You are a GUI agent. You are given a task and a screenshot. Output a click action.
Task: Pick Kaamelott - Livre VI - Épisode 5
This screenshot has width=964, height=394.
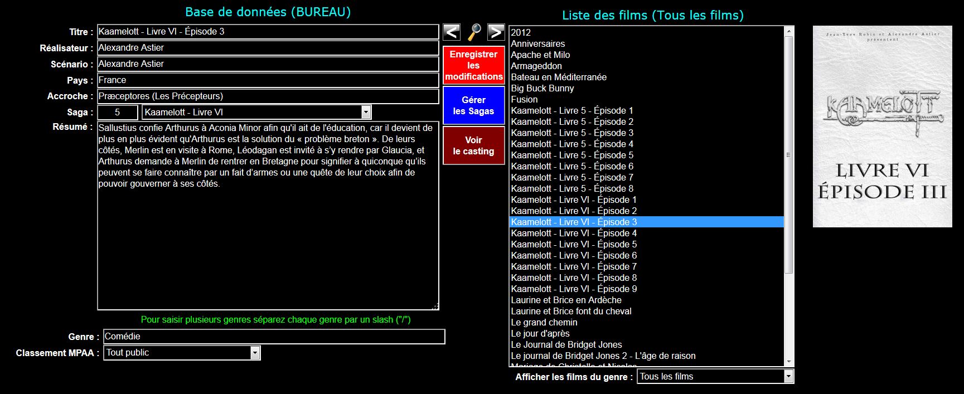tap(647, 244)
